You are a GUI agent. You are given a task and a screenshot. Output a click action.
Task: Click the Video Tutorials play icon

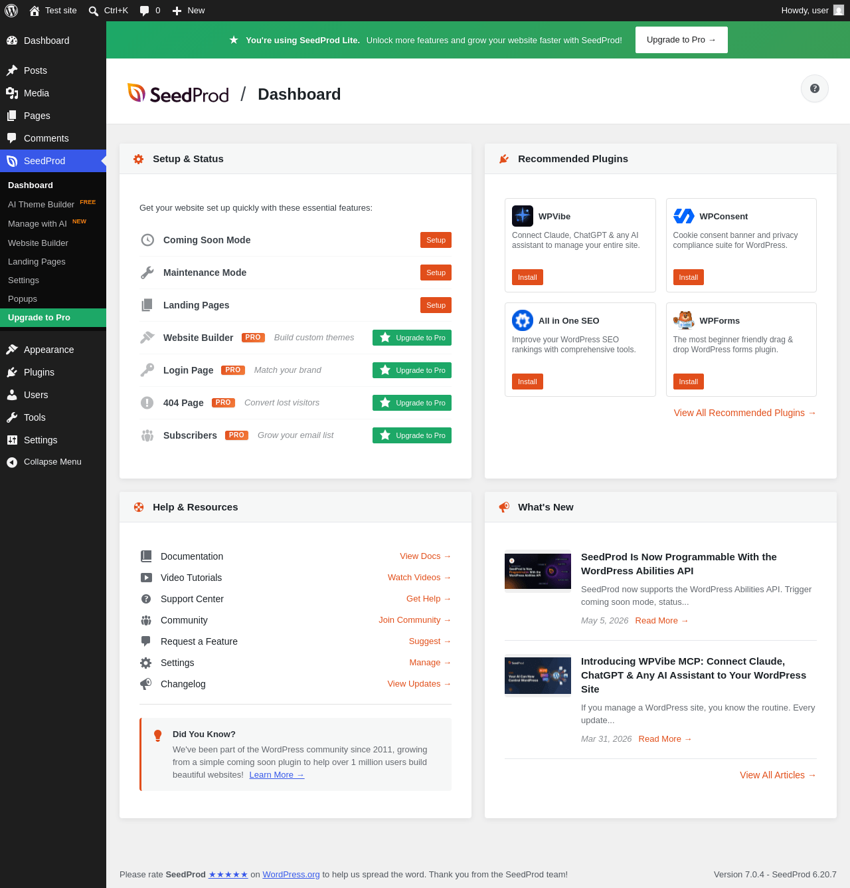point(146,578)
